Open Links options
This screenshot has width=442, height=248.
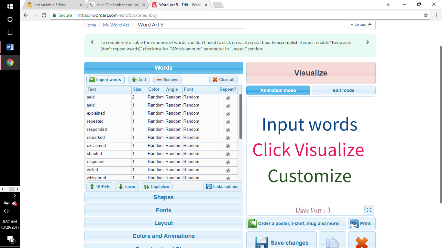coord(223,186)
